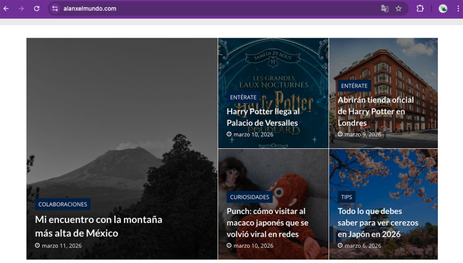Click the marzo 11, 2026 date
Viewport: 463px width, 263px height.
pyautogui.click(x=61, y=246)
